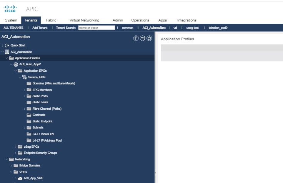Collapse the ACI_Auto_AppP chevron
283x183 pixels.
[11, 64]
